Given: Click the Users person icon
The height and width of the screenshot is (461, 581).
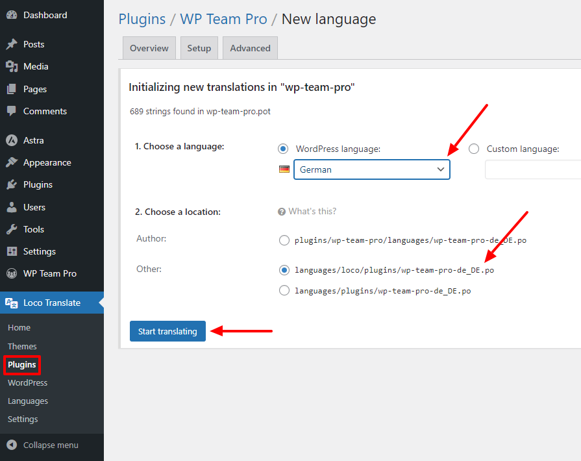Looking at the screenshot, I should 12,207.
